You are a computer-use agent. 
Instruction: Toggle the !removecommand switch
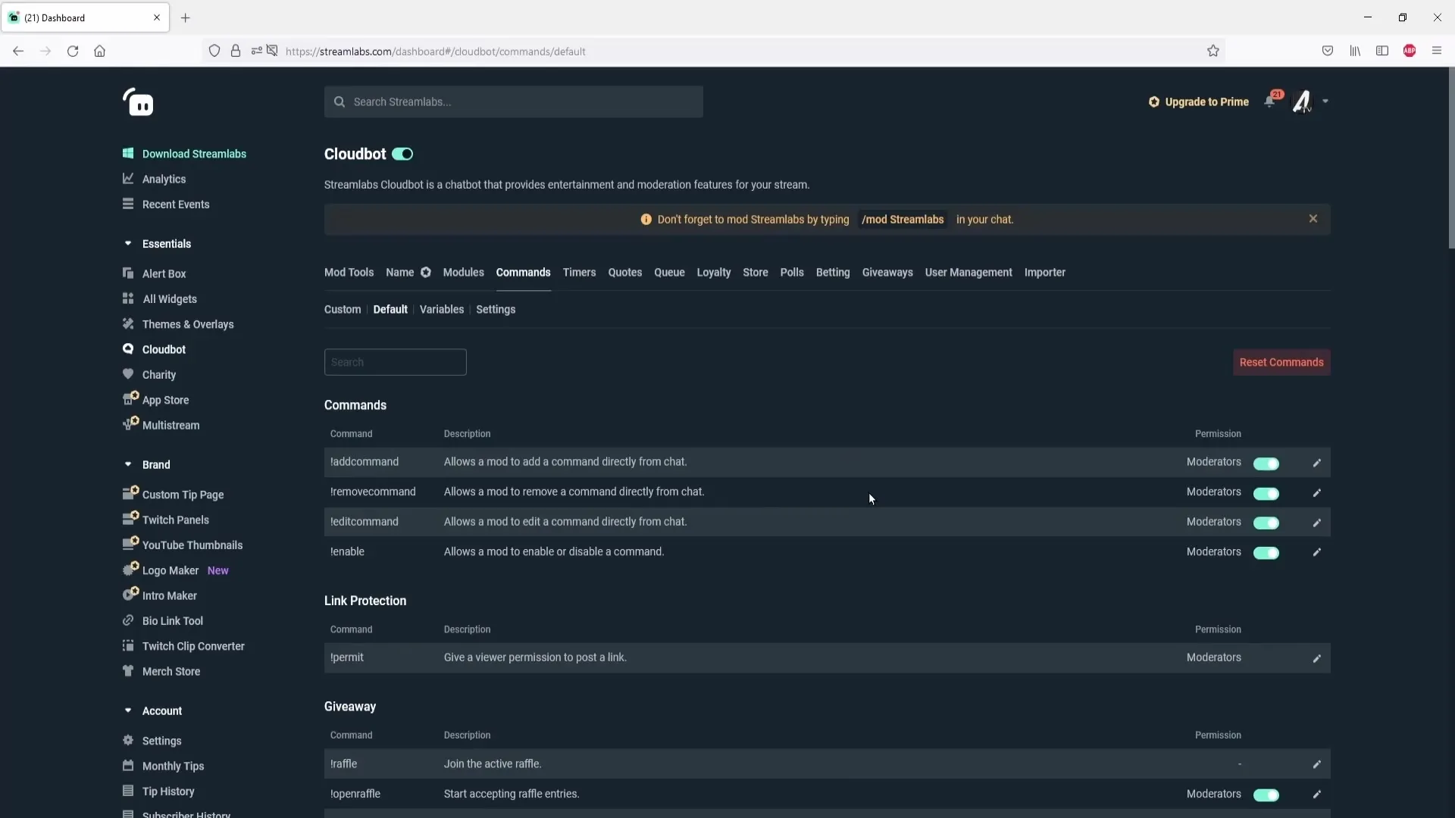1266,494
